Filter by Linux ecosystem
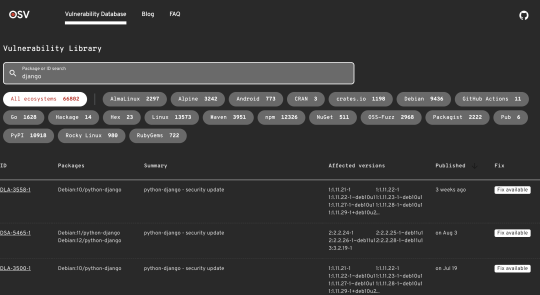 171,117
